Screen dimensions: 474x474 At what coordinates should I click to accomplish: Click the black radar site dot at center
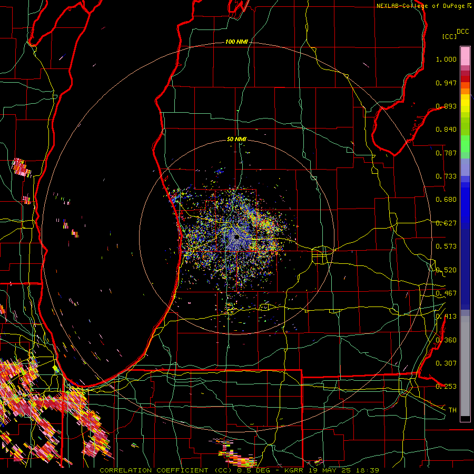pyautogui.click(x=236, y=237)
